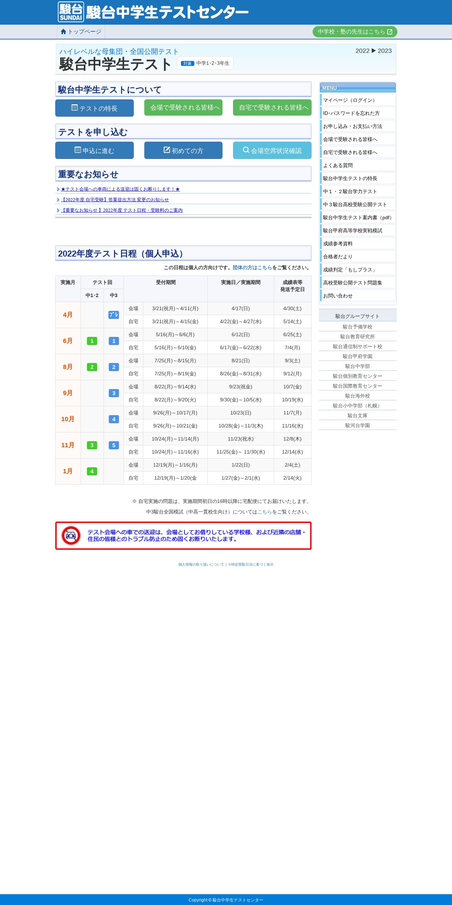Visit 駿台国際教育センター link
This screenshot has height=905, width=452.
[358, 386]
